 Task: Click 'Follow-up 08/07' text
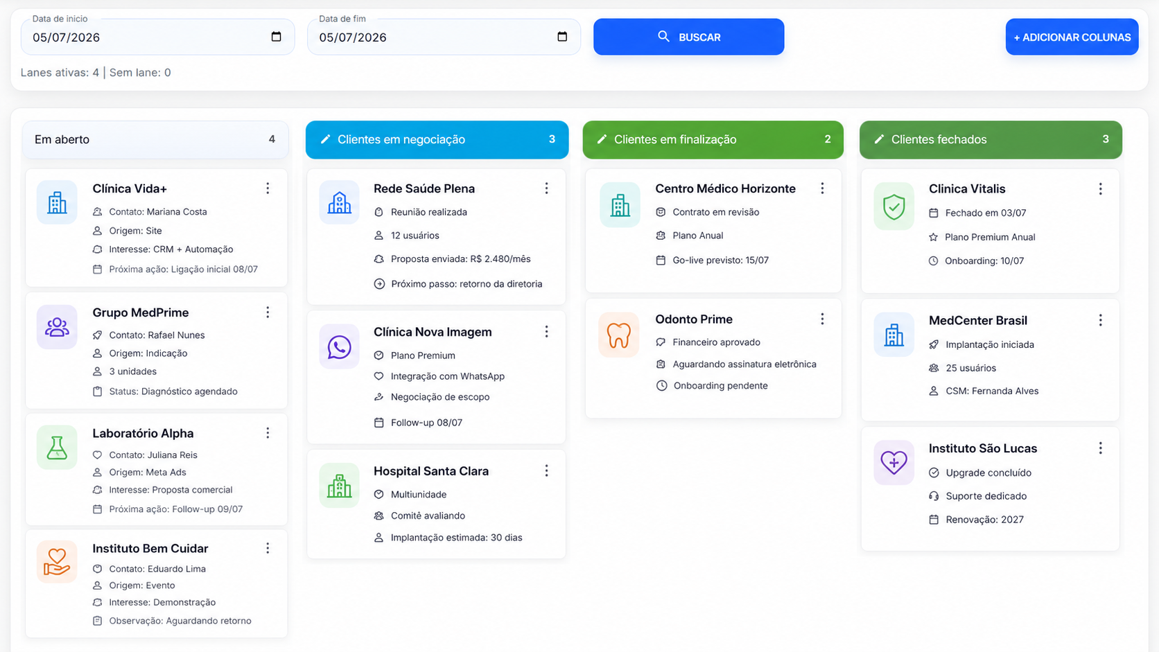(x=426, y=423)
